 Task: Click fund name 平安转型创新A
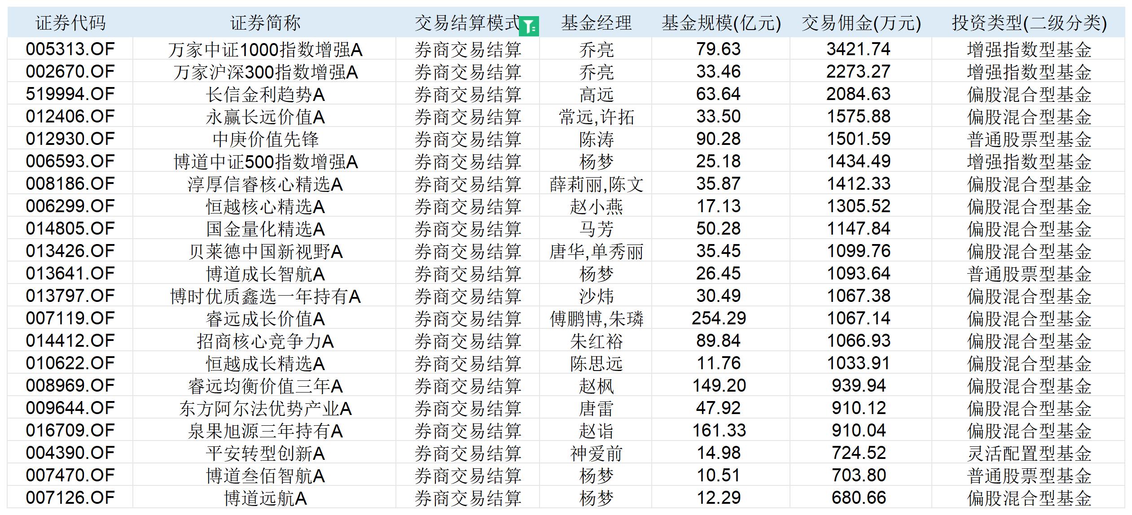click(x=265, y=453)
